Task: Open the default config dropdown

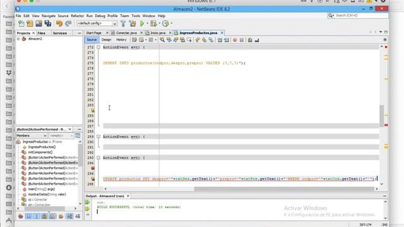Action: click(97, 23)
